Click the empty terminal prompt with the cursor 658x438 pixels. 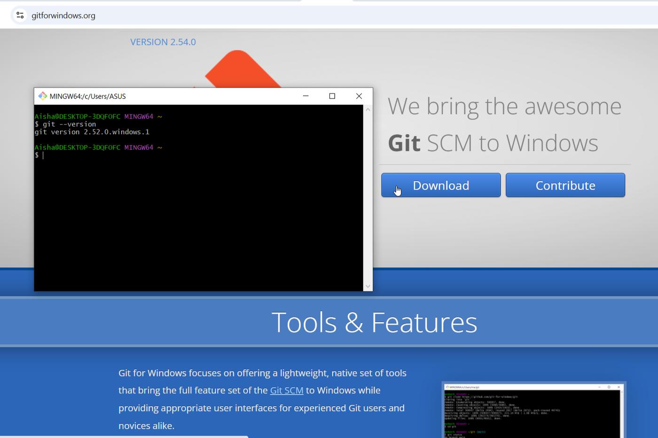(x=39, y=155)
